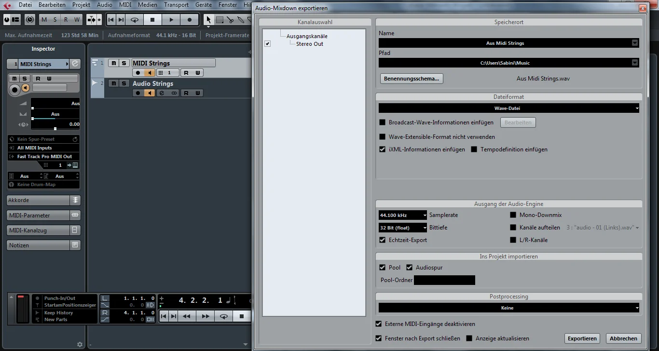Click the Record button in top toolbar

coord(190,20)
